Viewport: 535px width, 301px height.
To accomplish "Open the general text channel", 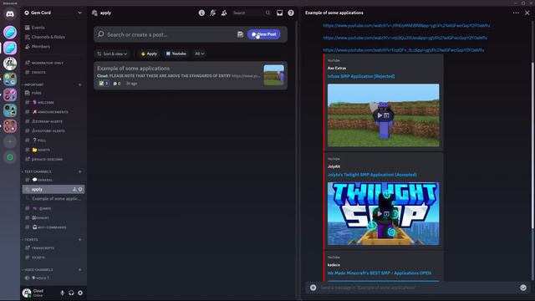I will 53,180.
